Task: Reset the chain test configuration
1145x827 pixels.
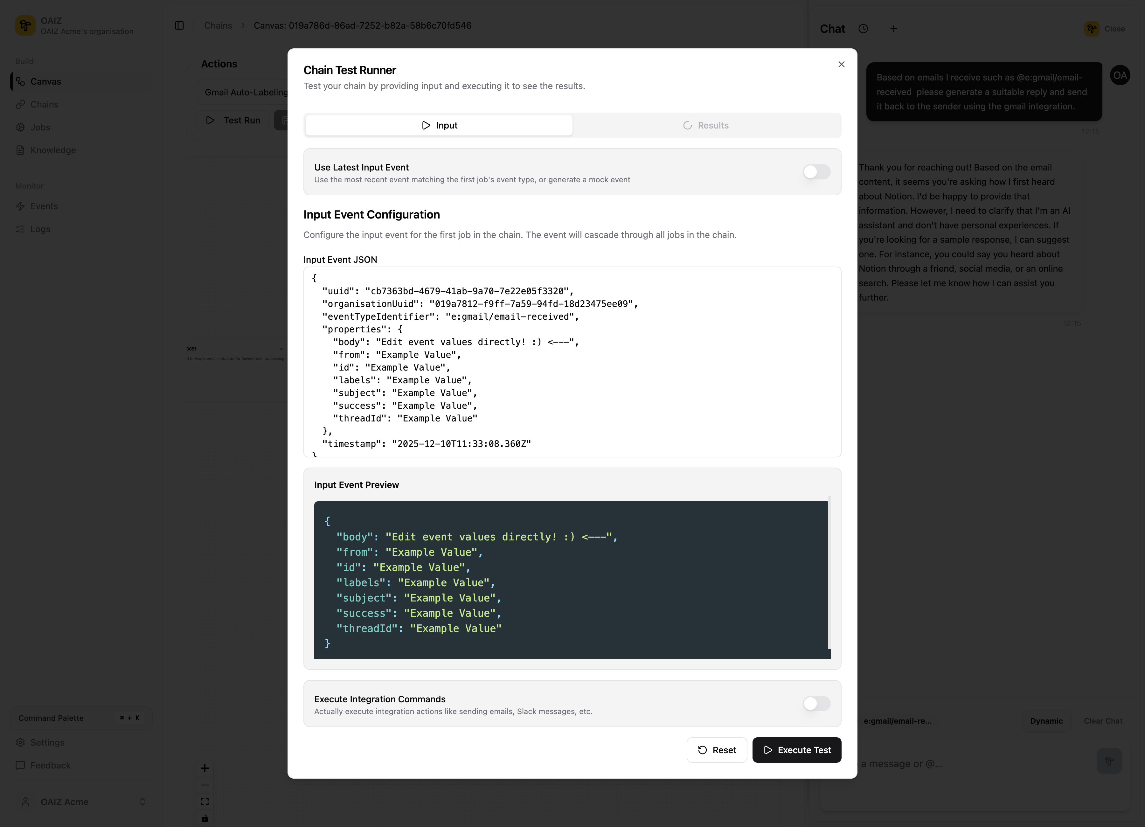Action: (x=716, y=750)
